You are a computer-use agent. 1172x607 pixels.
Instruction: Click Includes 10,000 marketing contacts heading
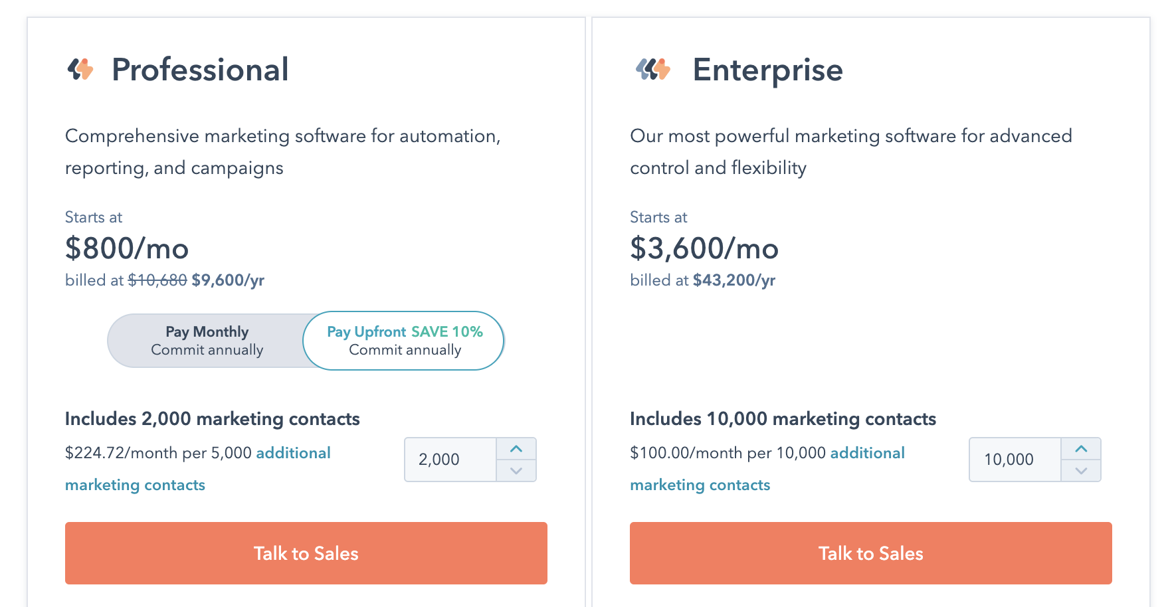coord(783,419)
